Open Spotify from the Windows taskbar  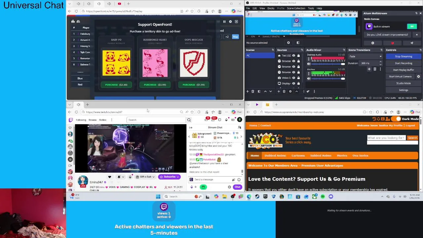[x=323, y=197]
